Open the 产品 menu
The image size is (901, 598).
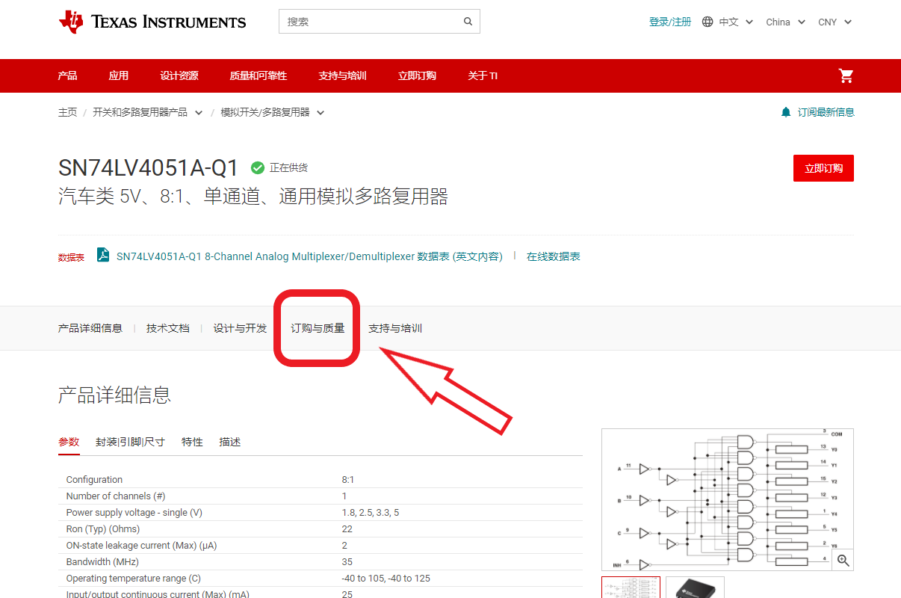[x=67, y=75]
